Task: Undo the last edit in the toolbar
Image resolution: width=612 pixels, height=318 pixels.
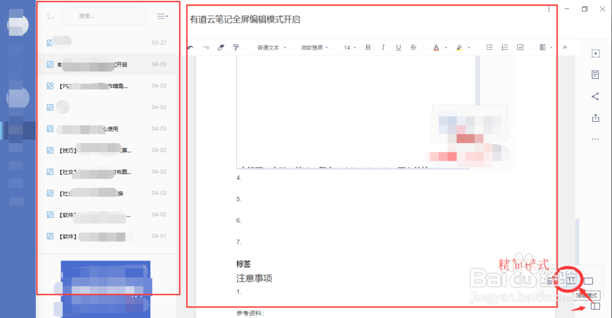Action: [x=190, y=48]
